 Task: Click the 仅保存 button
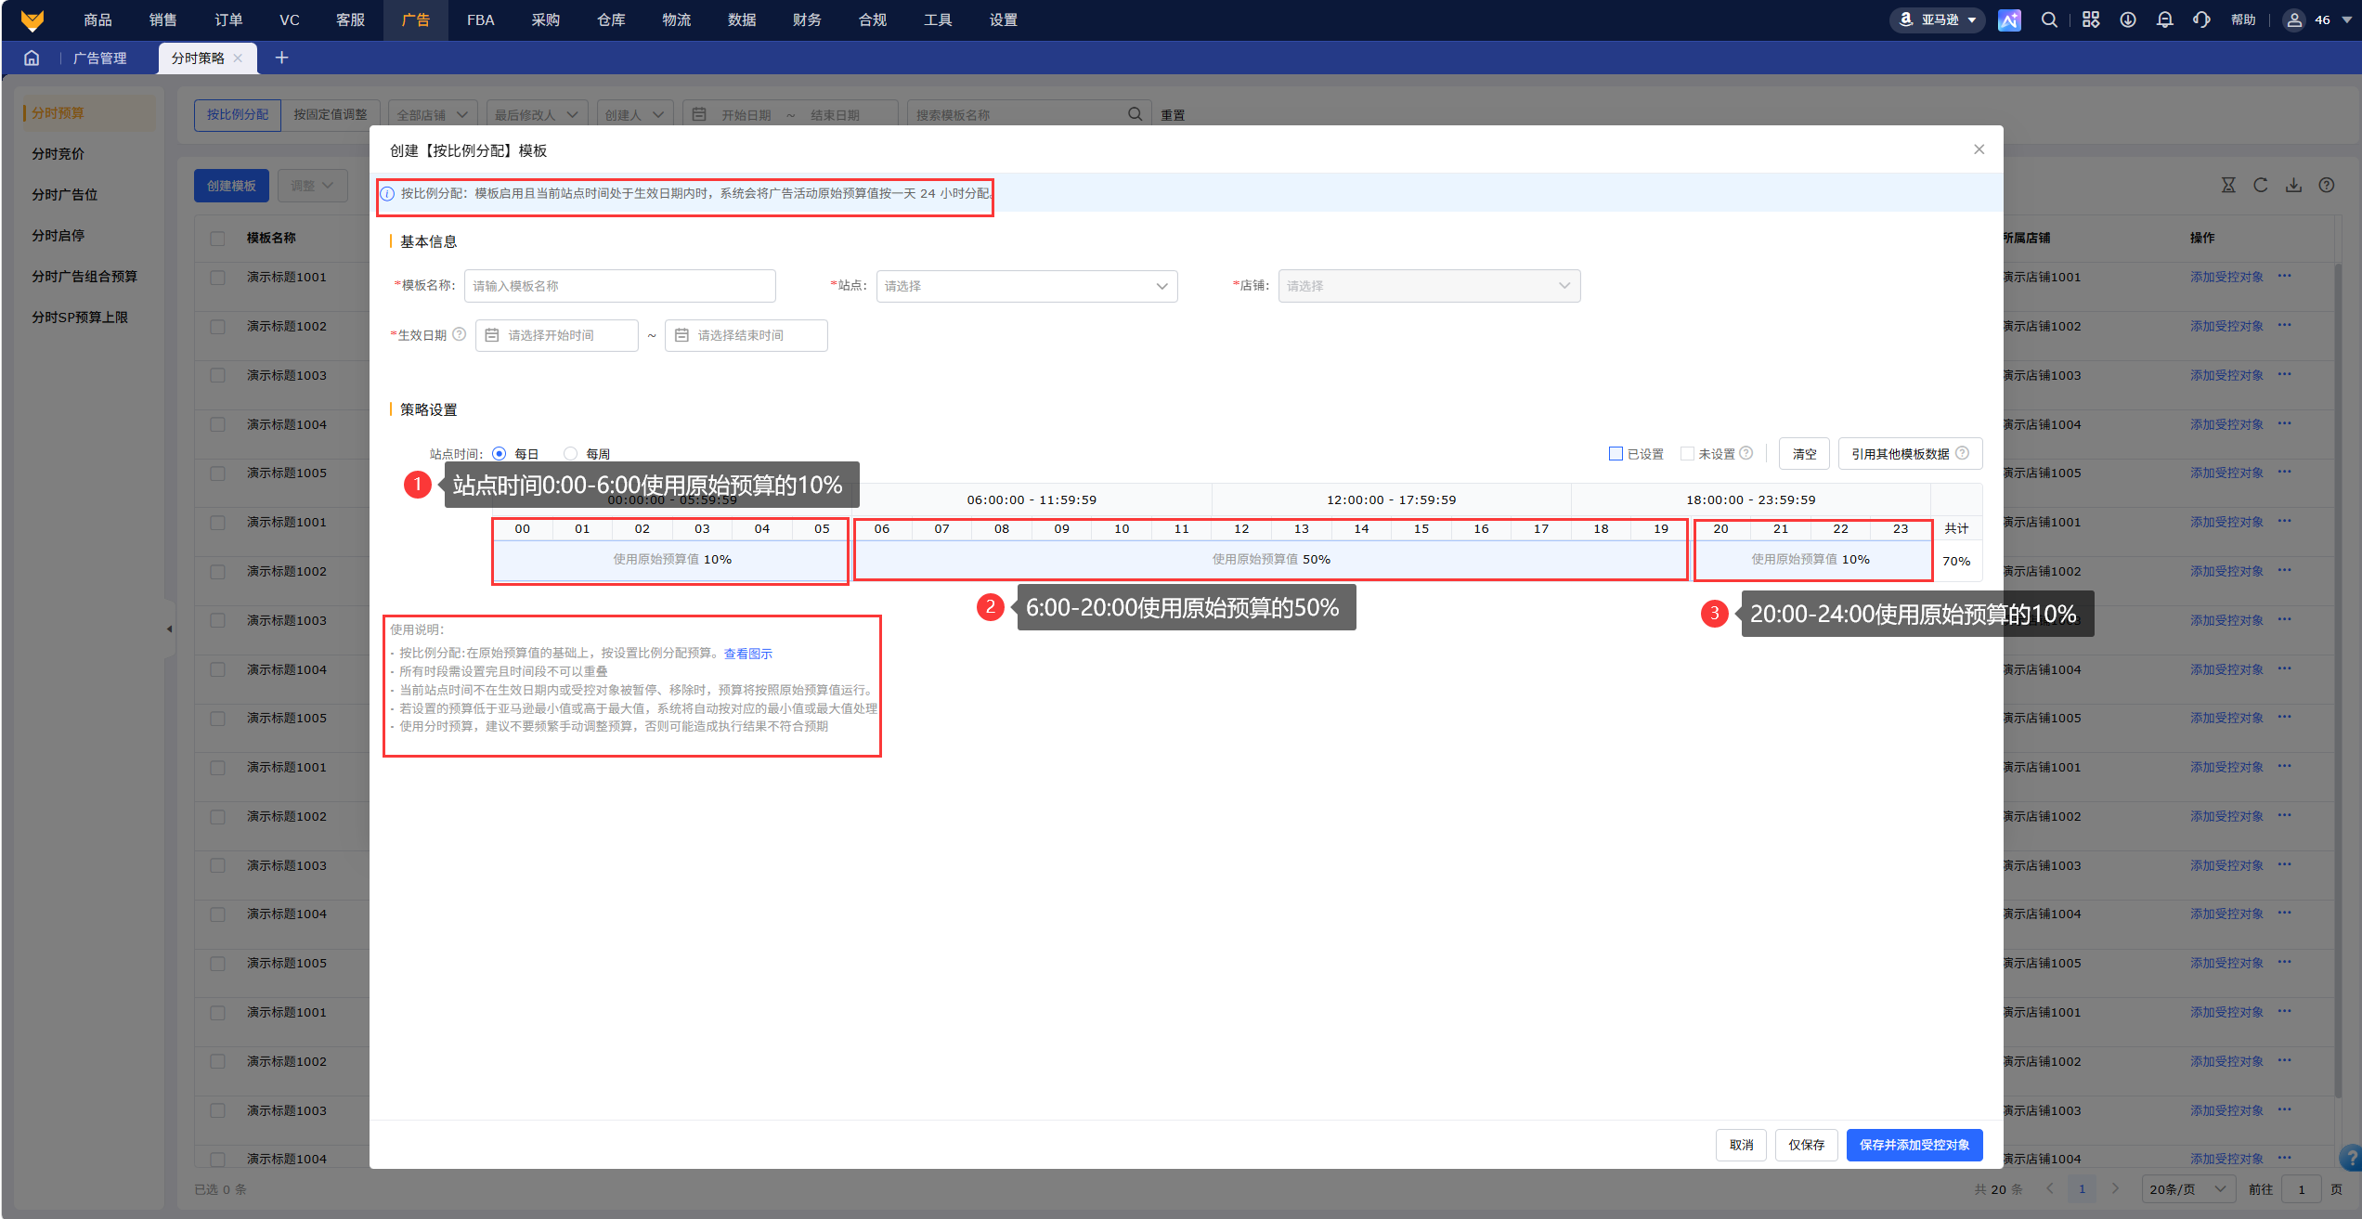click(x=1806, y=1145)
